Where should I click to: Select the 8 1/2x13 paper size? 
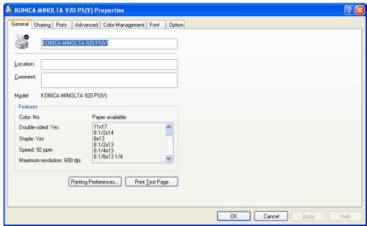pyautogui.click(x=104, y=145)
